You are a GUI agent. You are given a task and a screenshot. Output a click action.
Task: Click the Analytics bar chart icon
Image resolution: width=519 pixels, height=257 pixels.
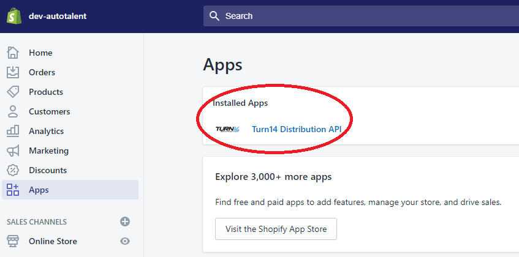tap(13, 131)
